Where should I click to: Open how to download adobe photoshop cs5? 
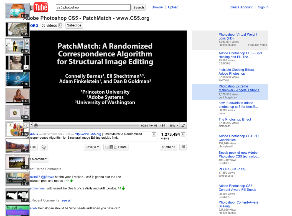click(238, 105)
